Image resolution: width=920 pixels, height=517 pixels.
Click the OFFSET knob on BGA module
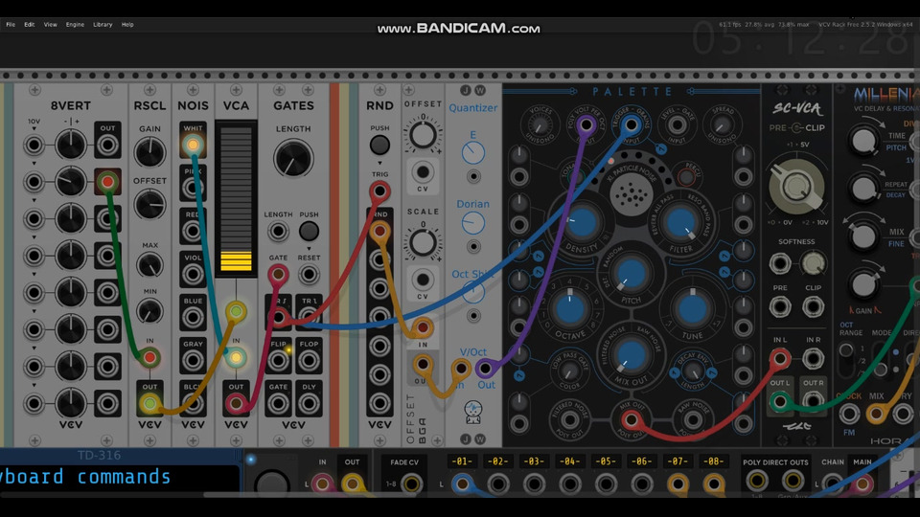click(423, 135)
